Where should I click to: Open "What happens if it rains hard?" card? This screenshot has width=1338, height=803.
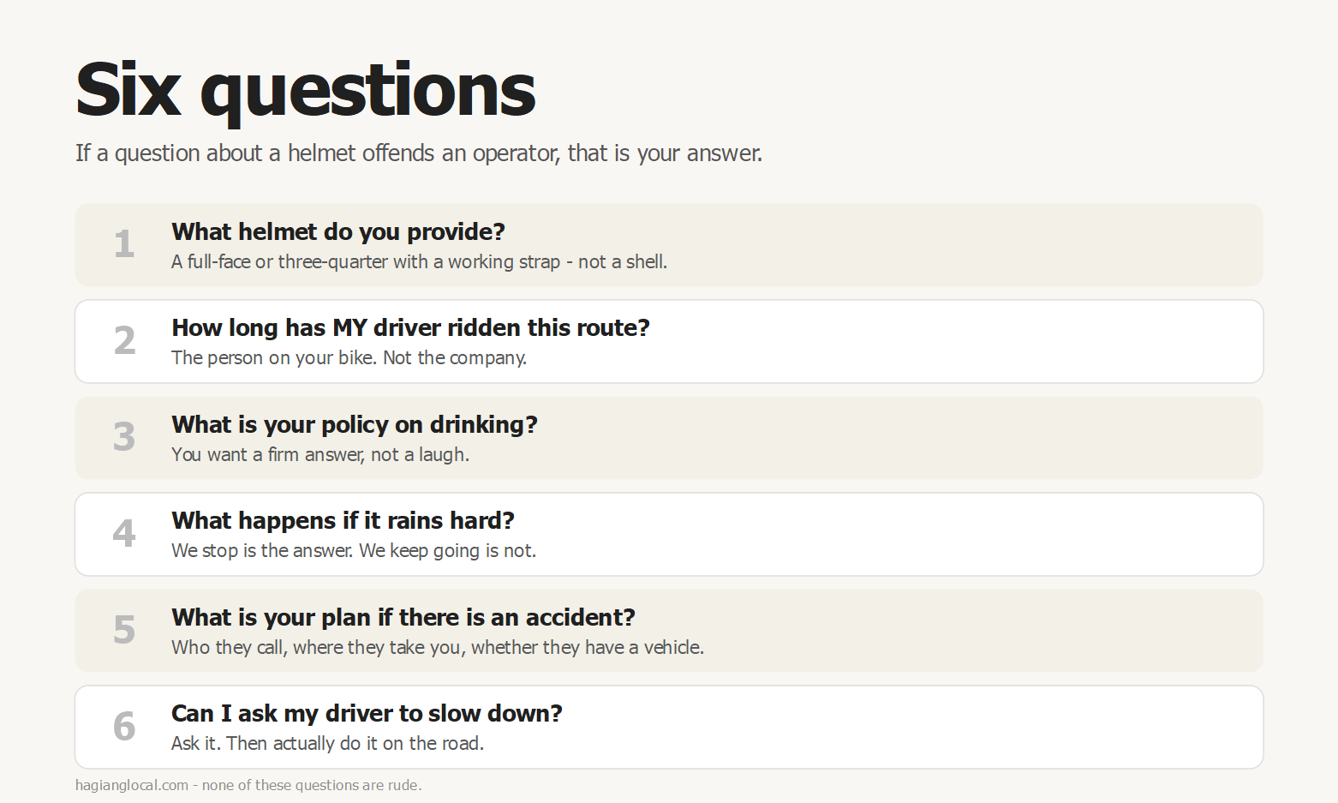click(x=669, y=534)
